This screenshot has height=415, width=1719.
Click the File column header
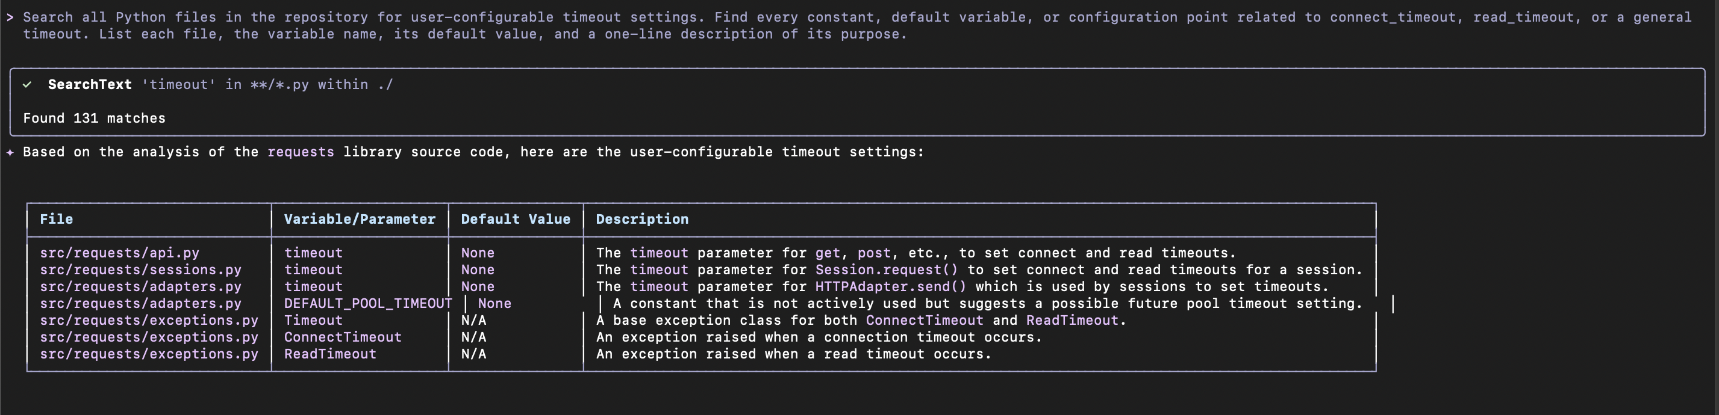pos(57,219)
